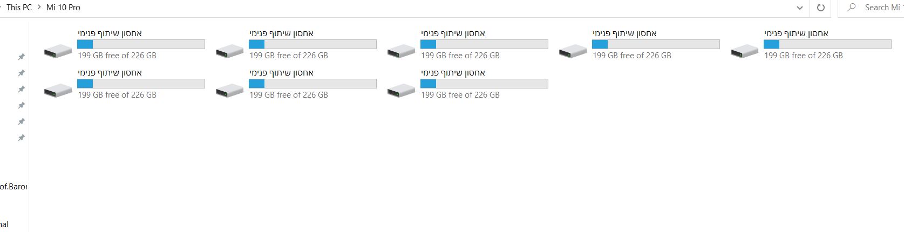The image size is (904, 232).
Task: Open the address bar history dropdown
Action: pos(800,8)
